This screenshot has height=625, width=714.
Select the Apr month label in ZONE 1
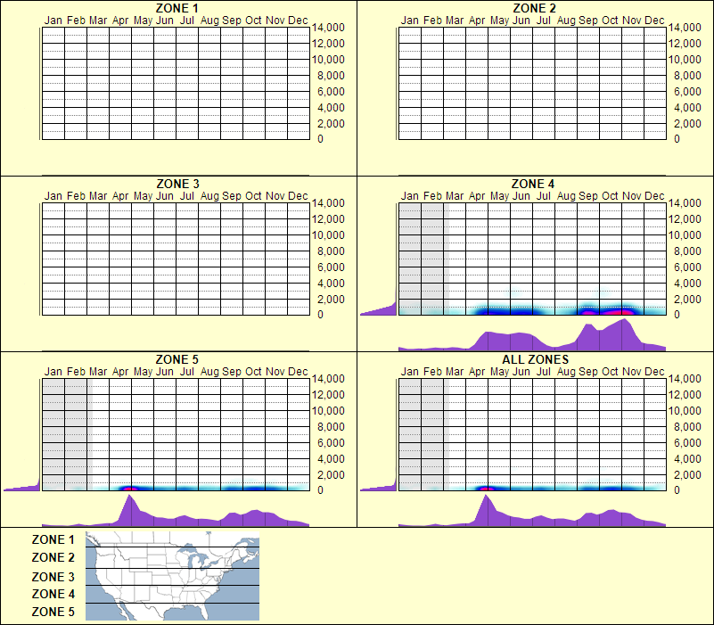(119, 20)
